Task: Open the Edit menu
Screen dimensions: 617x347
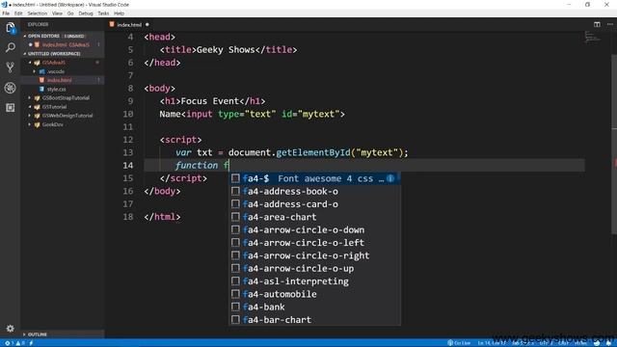Action: pyautogui.click(x=18, y=13)
